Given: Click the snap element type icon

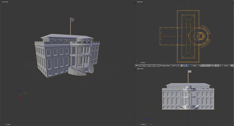Looking at the screenshot, I should [x=220, y=66].
